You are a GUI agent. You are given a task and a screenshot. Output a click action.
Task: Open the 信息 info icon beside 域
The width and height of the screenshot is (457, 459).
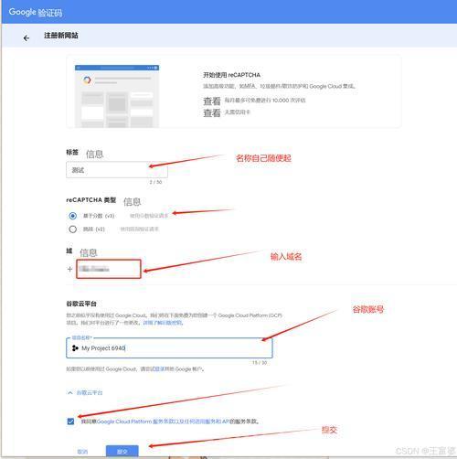[x=89, y=252]
